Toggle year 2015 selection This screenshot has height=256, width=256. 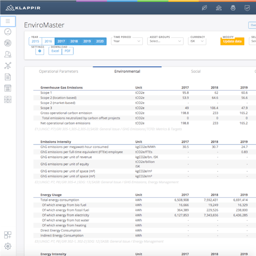(x=35, y=41)
